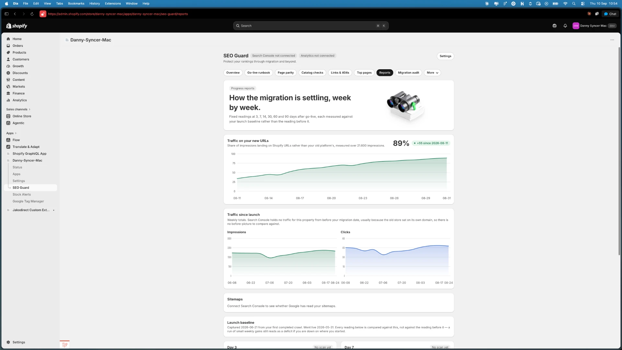622x350 pixels.
Task: Click the Shopify admin Search field
Action: (x=311, y=26)
